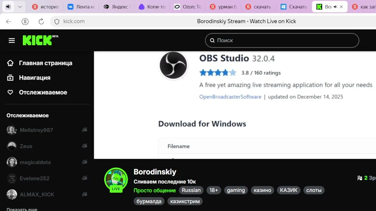This screenshot has width=376, height=211.
Task: Switch to the как заг tab
Action: [363, 7]
